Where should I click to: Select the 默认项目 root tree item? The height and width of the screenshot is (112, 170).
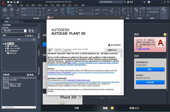(x=10, y=44)
